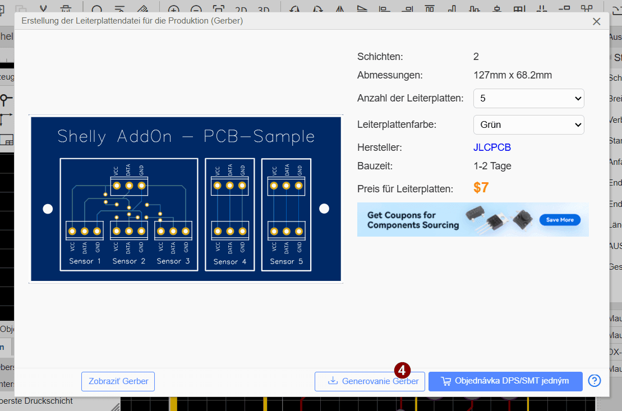Click the Save More coupon button
This screenshot has width=622, height=411.
tap(560, 220)
